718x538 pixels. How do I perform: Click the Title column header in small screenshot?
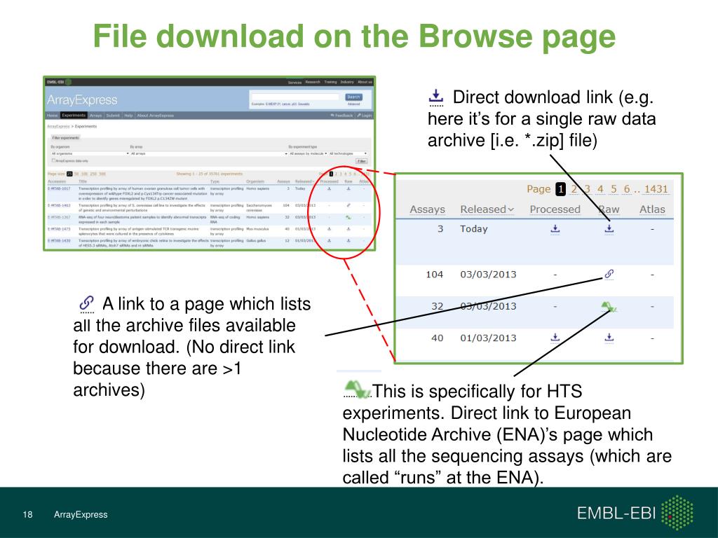click(x=83, y=181)
